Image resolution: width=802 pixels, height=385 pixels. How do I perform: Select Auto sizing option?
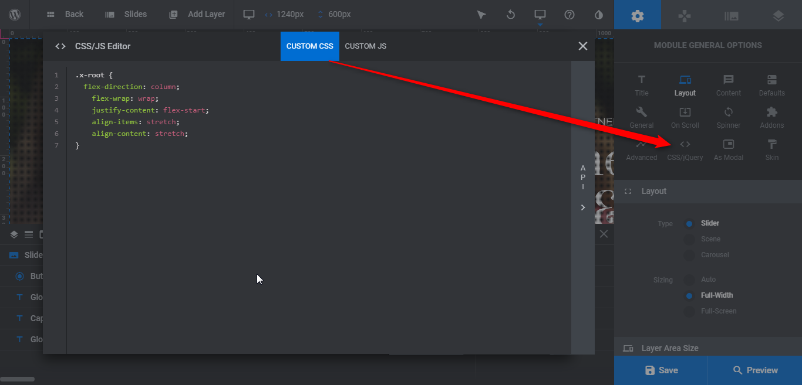click(690, 280)
